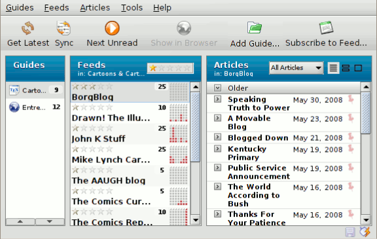377x239 pixels.
Task: Click the Entre... guide unread count 12
Action: pyautogui.click(x=56, y=107)
